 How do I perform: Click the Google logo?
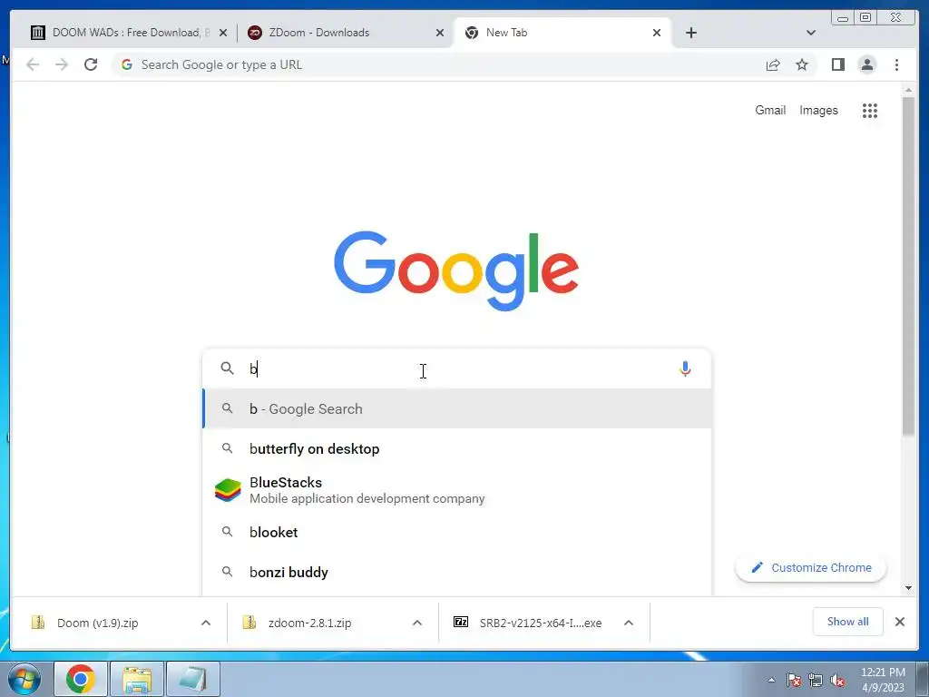point(456,270)
